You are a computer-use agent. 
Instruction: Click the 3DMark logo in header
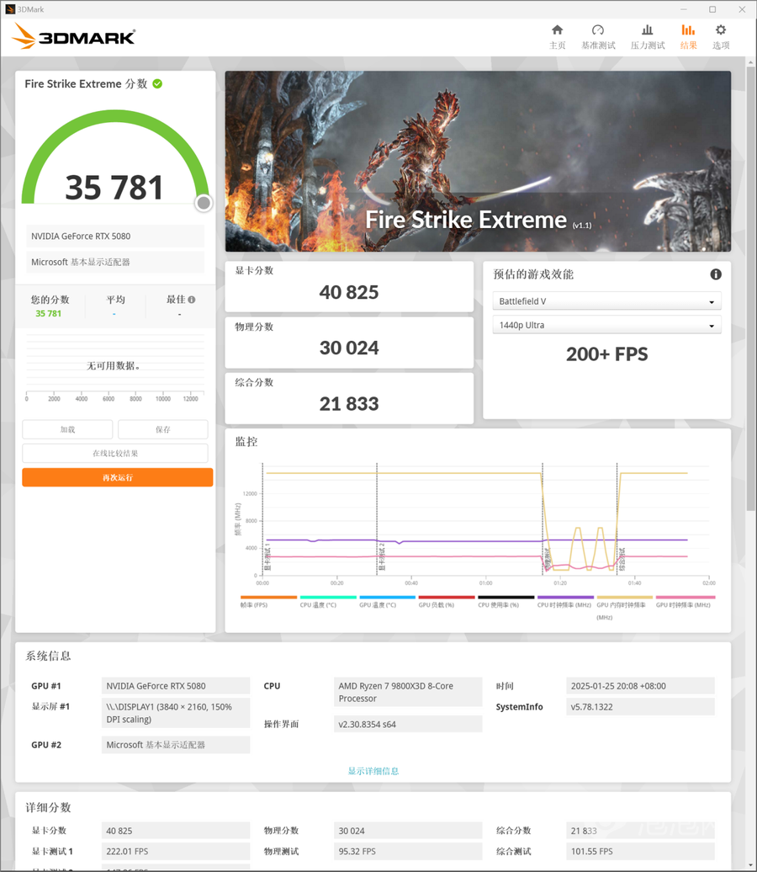pos(75,36)
